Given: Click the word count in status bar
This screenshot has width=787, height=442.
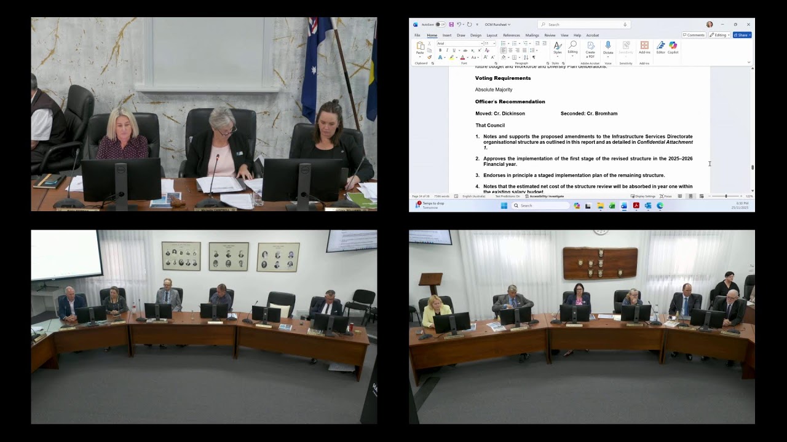Looking at the screenshot, I should [x=441, y=196].
